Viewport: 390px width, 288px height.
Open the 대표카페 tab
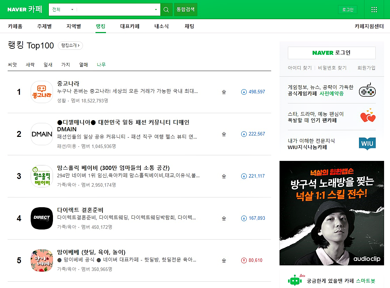(130, 26)
